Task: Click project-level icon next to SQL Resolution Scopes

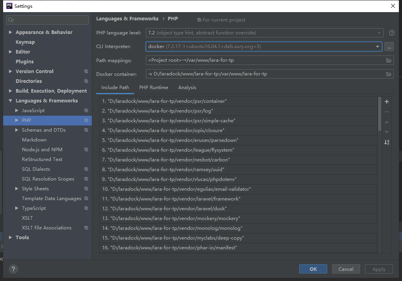Action: (x=86, y=179)
